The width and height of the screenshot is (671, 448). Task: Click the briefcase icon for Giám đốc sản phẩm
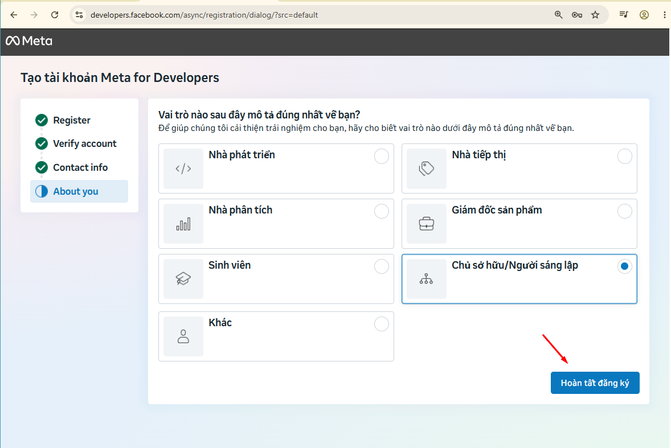pyautogui.click(x=426, y=224)
